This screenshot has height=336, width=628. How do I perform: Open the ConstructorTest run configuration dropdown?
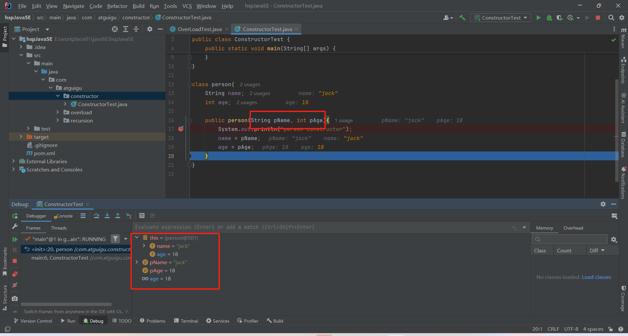pyautogui.click(x=501, y=18)
